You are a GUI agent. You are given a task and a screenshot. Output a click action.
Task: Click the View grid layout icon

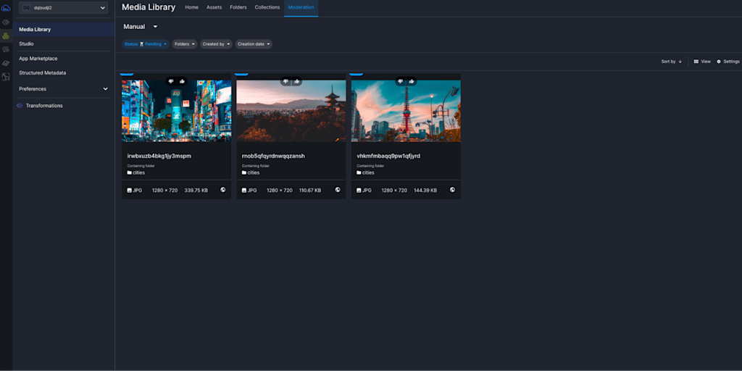click(696, 62)
